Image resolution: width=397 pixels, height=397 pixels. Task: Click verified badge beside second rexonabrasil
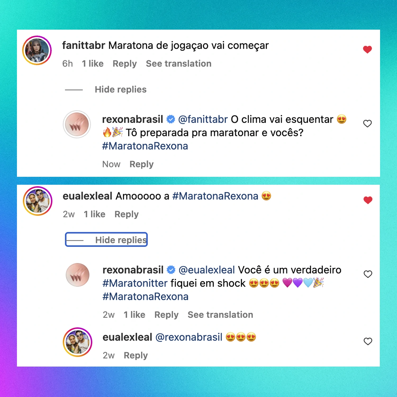[171, 270]
